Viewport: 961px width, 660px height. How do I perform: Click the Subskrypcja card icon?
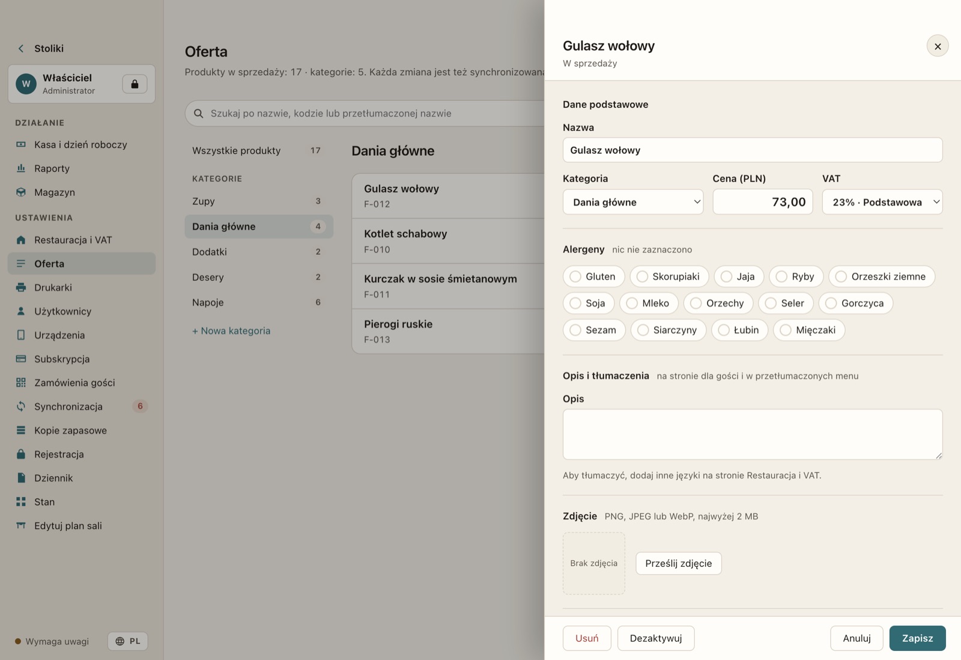click(21, 359)
